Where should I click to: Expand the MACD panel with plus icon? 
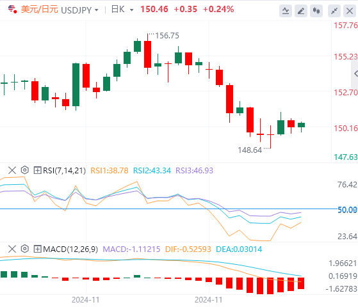coord(37,249)
